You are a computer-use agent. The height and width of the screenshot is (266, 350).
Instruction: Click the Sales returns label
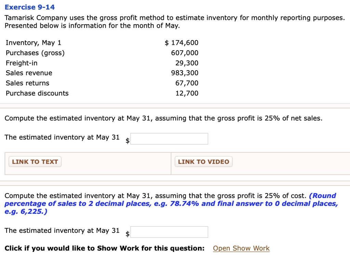[x=27, y=83]
